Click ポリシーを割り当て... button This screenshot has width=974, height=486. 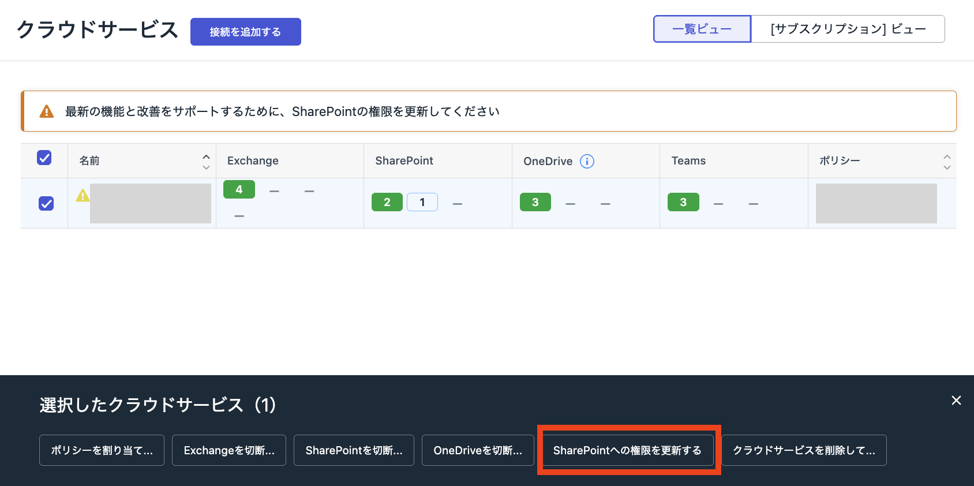click(102, 450)
